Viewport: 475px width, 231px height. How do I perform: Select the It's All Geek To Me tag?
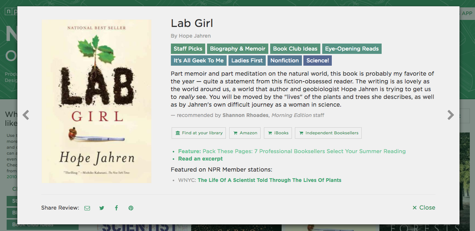[199, 61]
